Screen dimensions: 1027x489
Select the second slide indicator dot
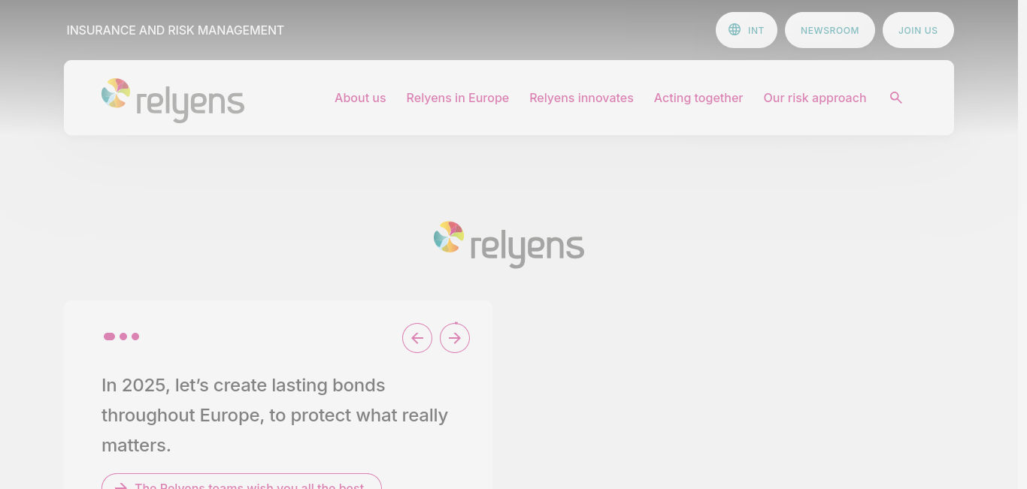pos(123,337)
